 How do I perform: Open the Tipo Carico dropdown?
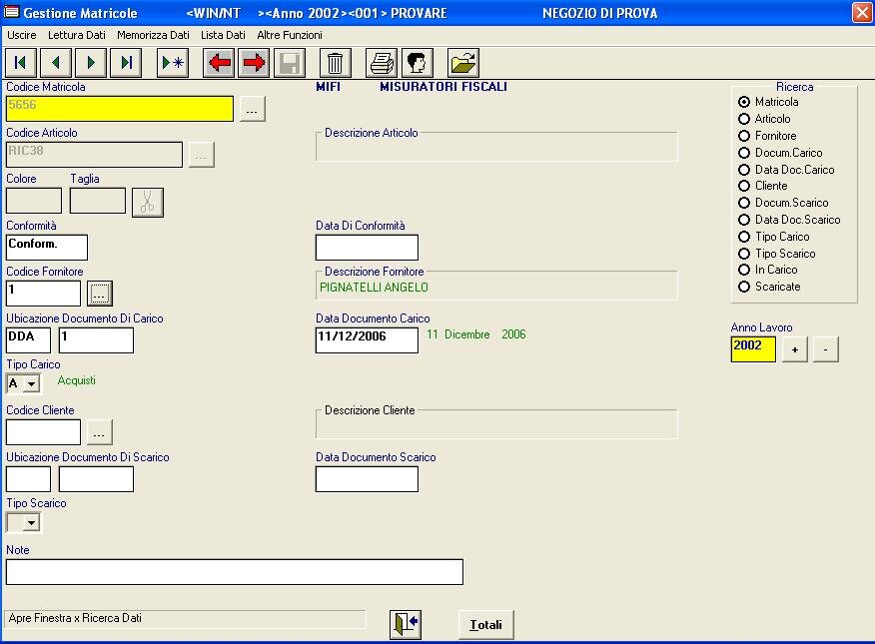coord(31,384)
